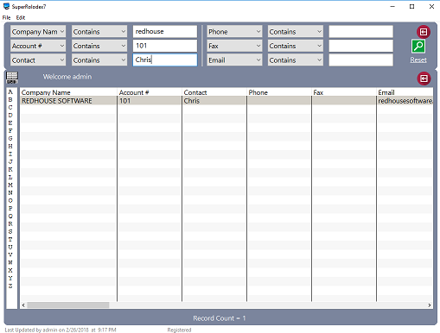440x333 pixels.
Task: Click the grid view icon left of Welcome admin
Action: [x=12, y=78]
